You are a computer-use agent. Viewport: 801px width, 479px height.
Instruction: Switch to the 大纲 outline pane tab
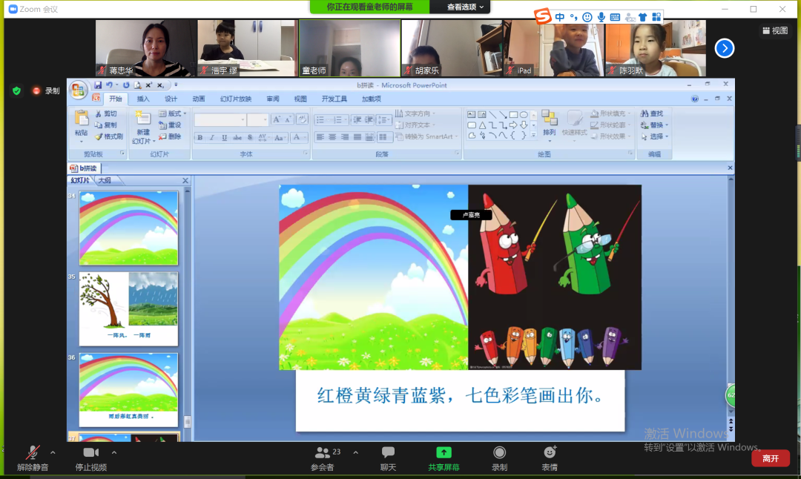pyautogui.click(x=105, y=180)
